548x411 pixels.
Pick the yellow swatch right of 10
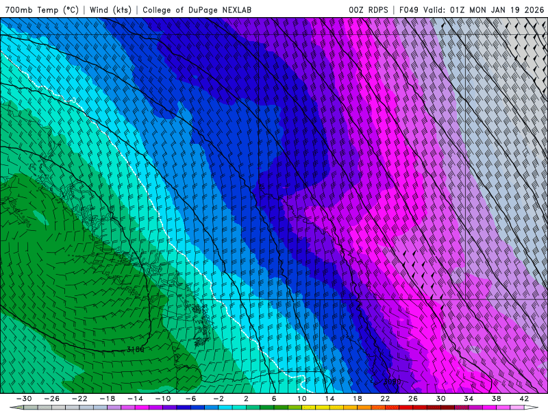pyautogui.click(x=309, y=408)
